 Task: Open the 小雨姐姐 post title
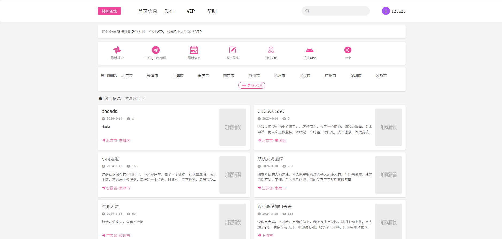(110, 159)
